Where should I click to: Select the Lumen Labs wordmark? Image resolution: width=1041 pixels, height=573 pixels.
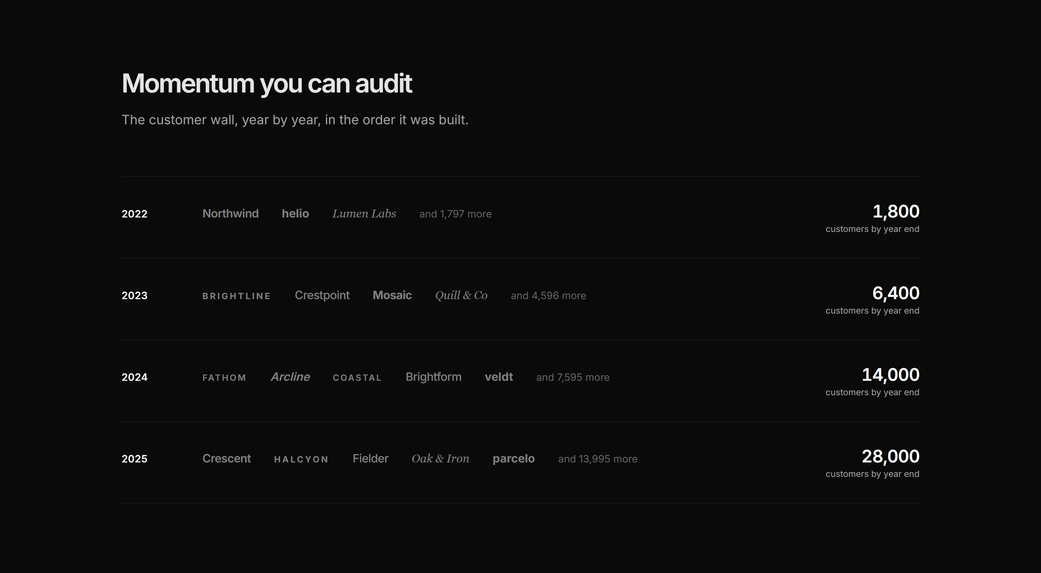click(364, 214)
